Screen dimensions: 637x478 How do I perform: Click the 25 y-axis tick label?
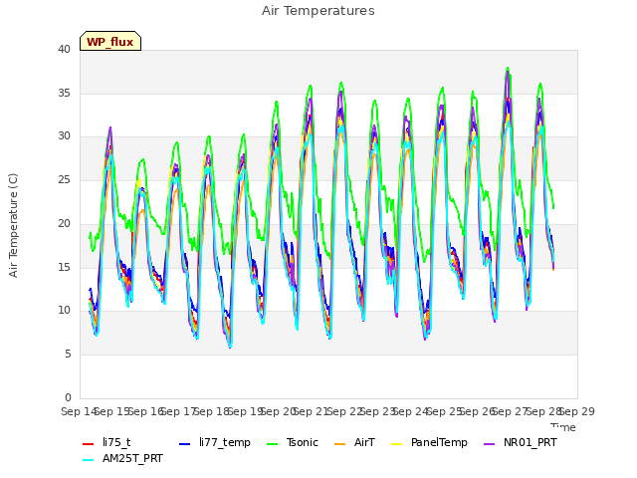[x=64, y=179]
